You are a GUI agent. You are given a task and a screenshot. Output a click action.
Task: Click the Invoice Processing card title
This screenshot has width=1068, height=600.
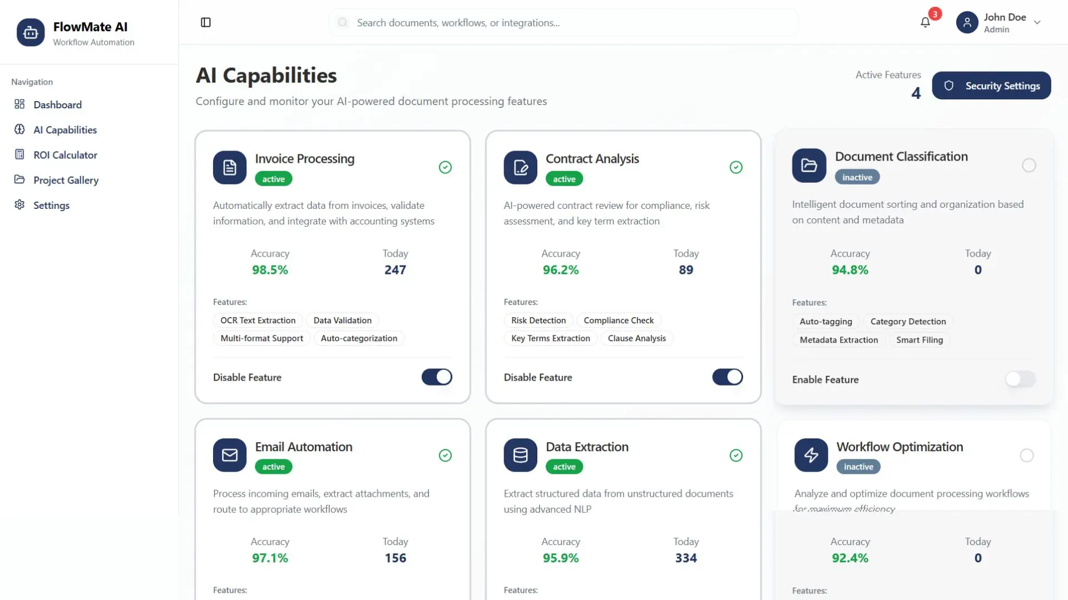(304, 158)
